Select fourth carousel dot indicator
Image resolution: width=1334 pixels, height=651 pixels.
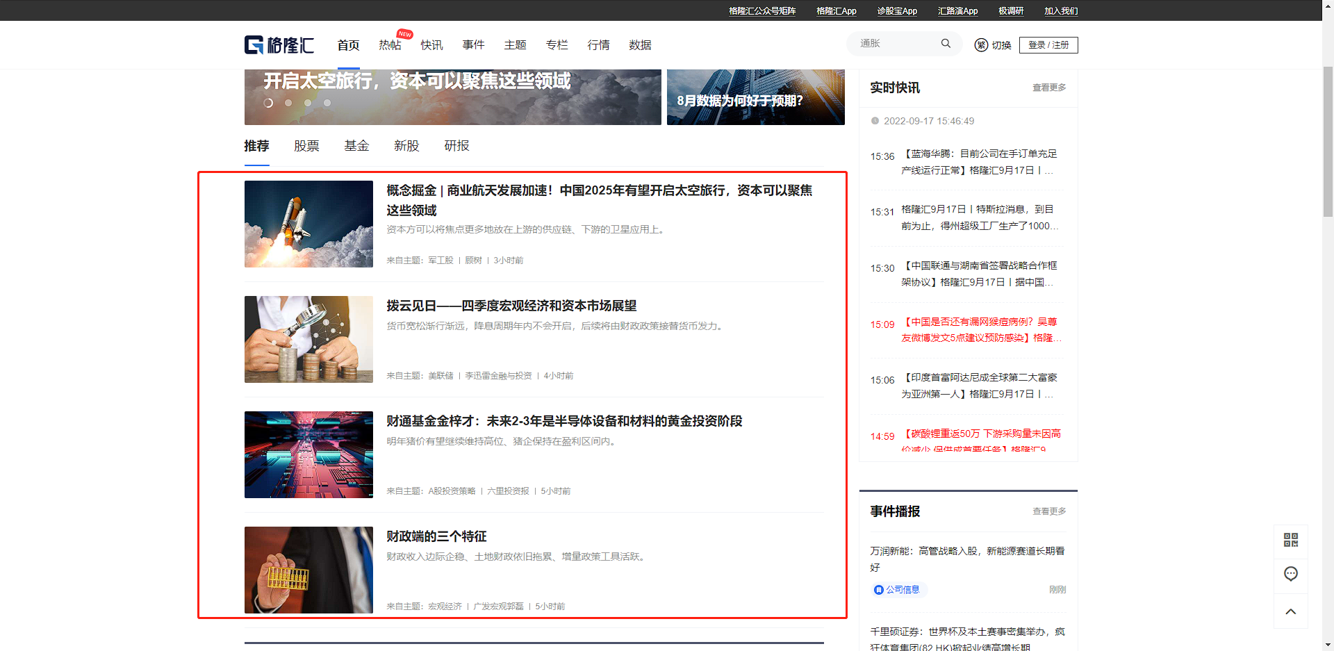click(327, 103)
